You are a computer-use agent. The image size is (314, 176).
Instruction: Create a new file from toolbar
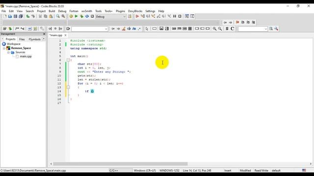(5, 16)
